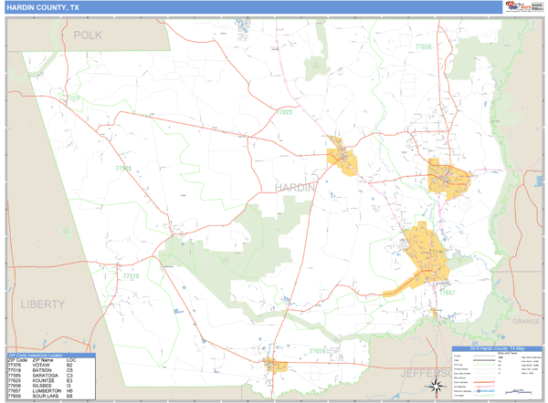
Task: Click 77656 in the SILSBEE table row
Action: [x=15, y=386]
